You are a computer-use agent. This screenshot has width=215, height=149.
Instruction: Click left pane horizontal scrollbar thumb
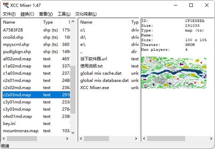(x=22, y=139)
